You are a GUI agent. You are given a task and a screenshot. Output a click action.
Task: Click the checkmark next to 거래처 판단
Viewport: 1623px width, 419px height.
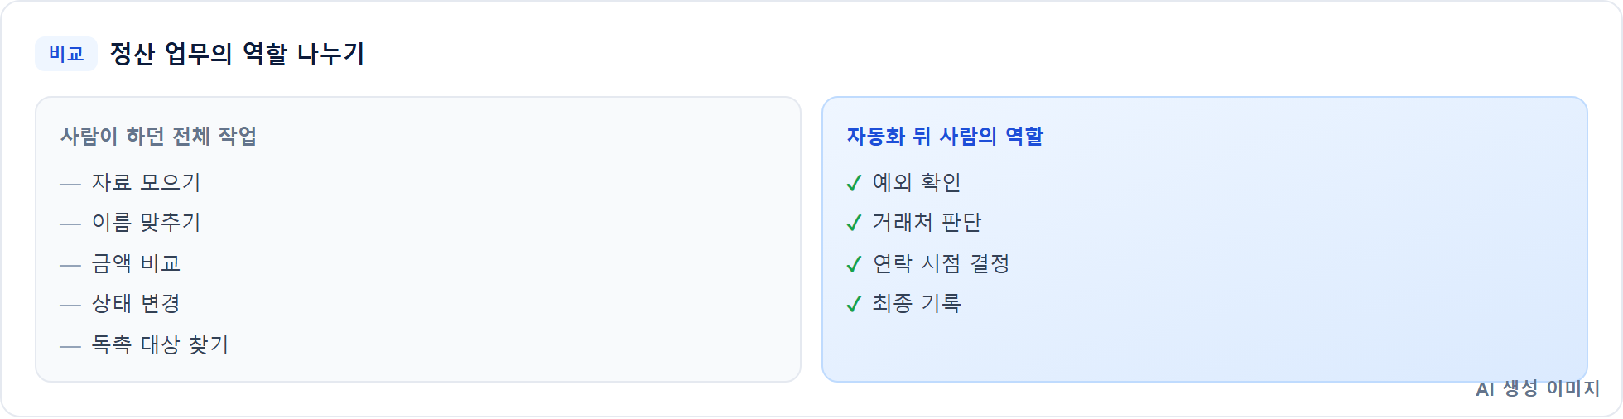pyautogui.click(x=854, y=223)
